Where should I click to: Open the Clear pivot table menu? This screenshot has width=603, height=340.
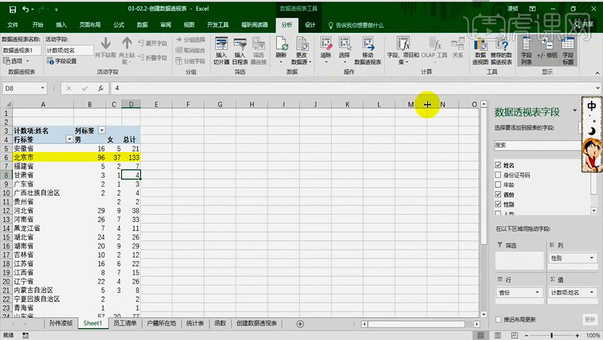[326, 50]
